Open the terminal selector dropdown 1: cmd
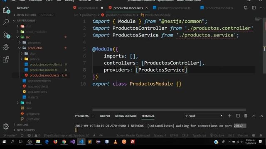The width and height of the screenshot is (266, 149). [204, 116]
